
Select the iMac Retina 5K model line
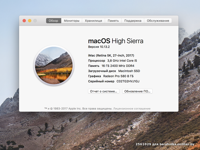(x=111, y=55)
